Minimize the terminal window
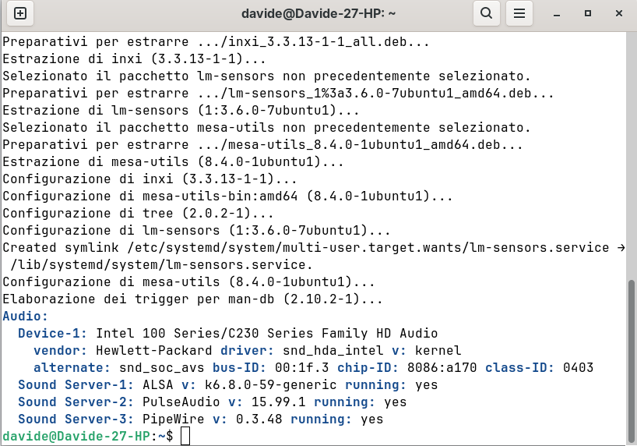637x446 pixels. point(557,13)
